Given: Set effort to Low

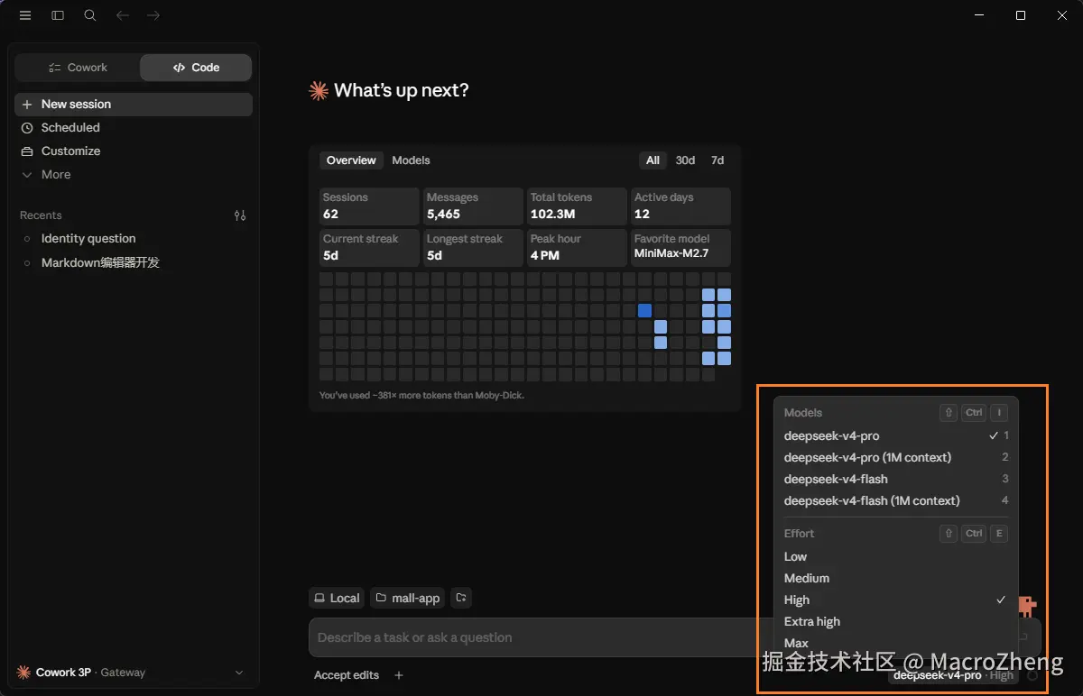Looking at the screenshot, I should (896, 557).
